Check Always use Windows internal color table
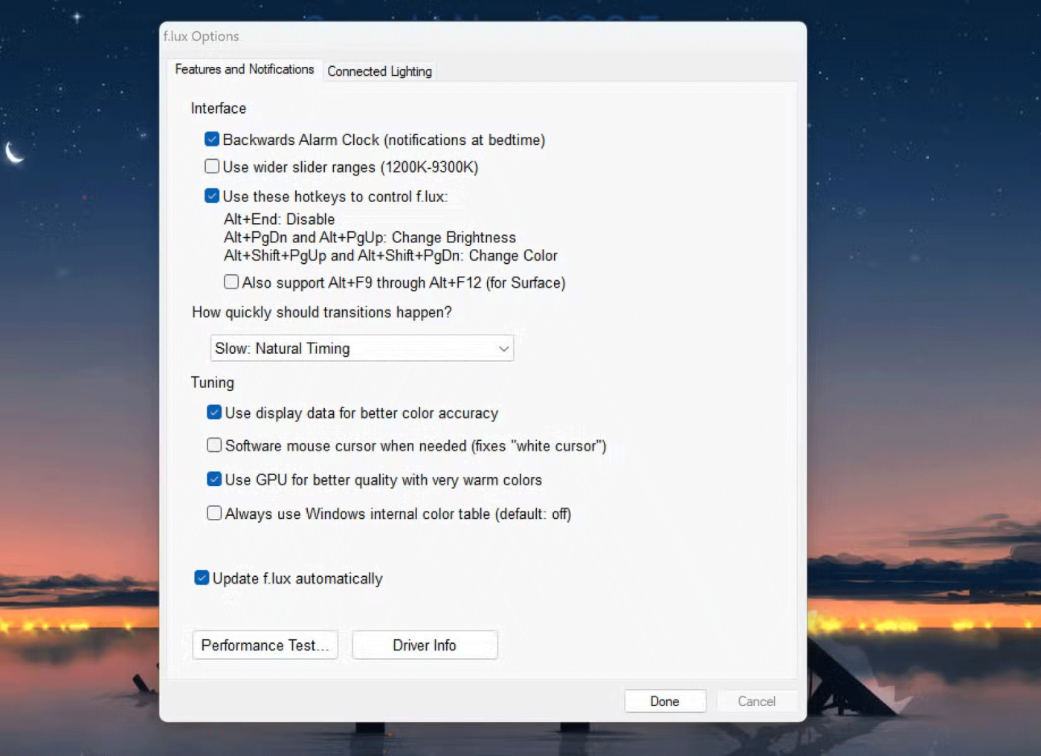The height and width of the screenshot is (756, 1041). pyautogui.click(x=214, y=514)
